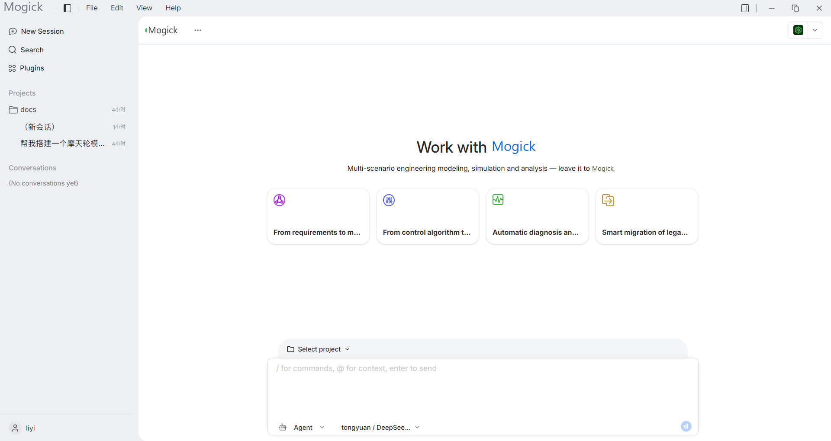This screenshot has height=441, width=831.
Task: Click the blue control algorithm card icon
Action: pos(389,200)
